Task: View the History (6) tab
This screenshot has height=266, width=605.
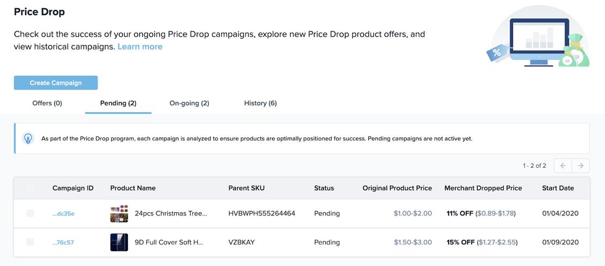Action: pos(260,103)
